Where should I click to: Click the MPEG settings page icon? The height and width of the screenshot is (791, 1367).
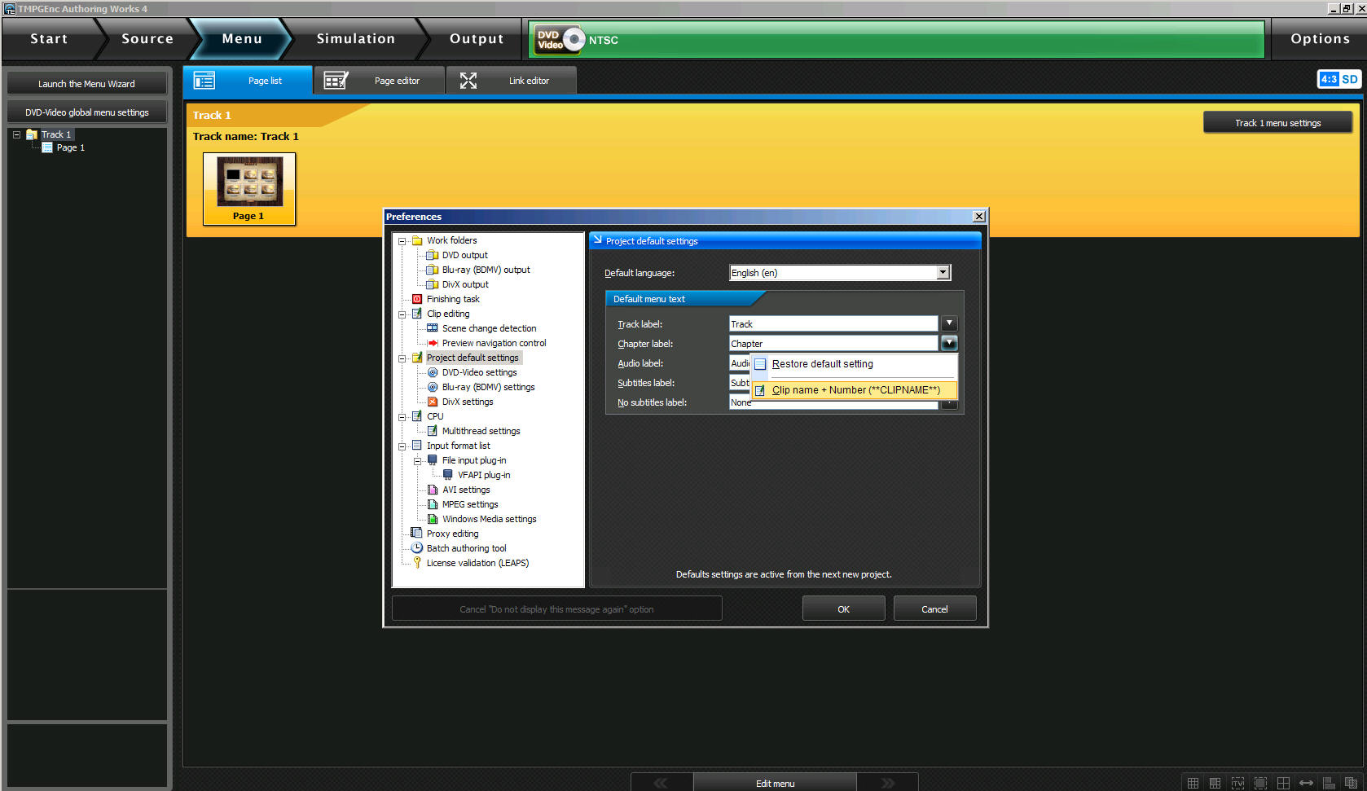tap(433, 504)
